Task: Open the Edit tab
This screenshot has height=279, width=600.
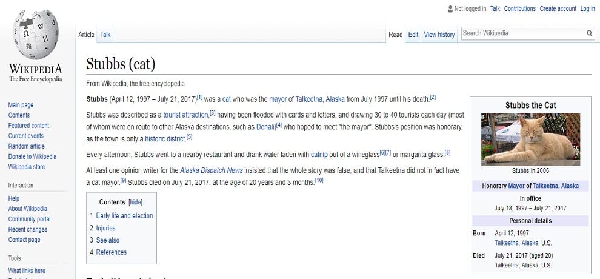Action: [413, 35]
